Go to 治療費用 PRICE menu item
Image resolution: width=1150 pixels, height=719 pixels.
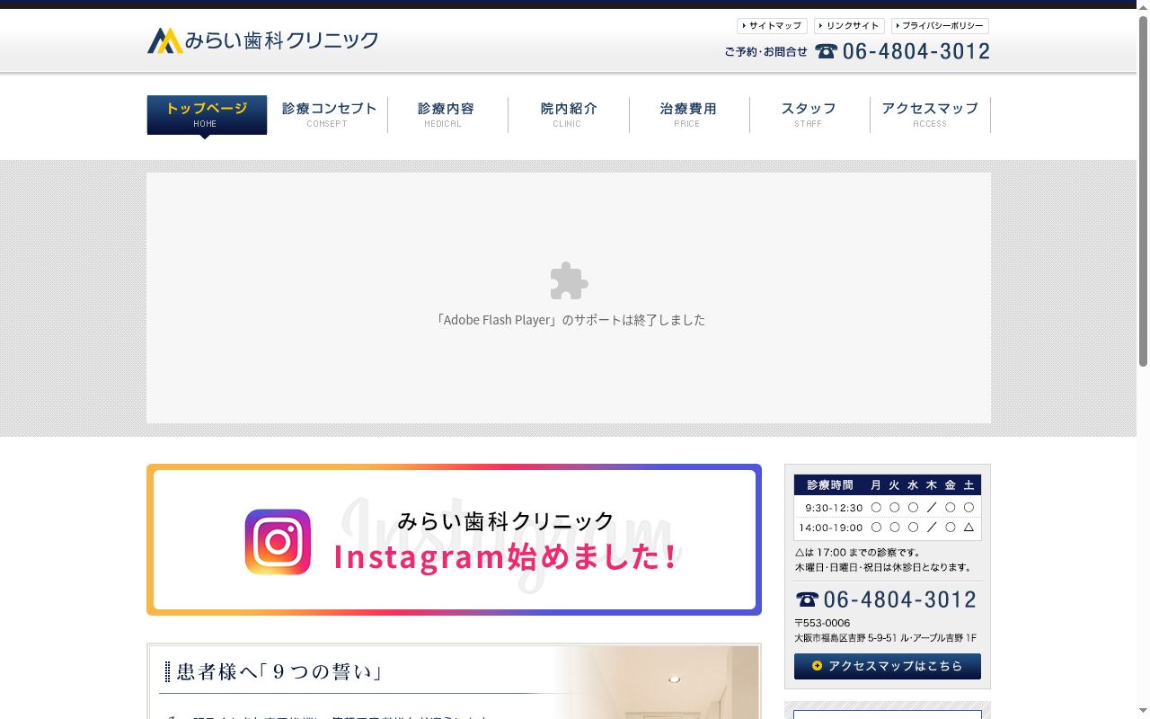point(689,115)
